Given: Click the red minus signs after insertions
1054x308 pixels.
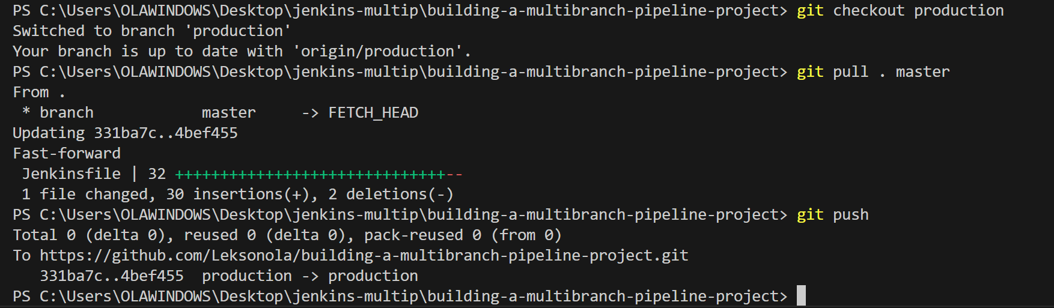Looking at the screenshot, I should 454,175.
